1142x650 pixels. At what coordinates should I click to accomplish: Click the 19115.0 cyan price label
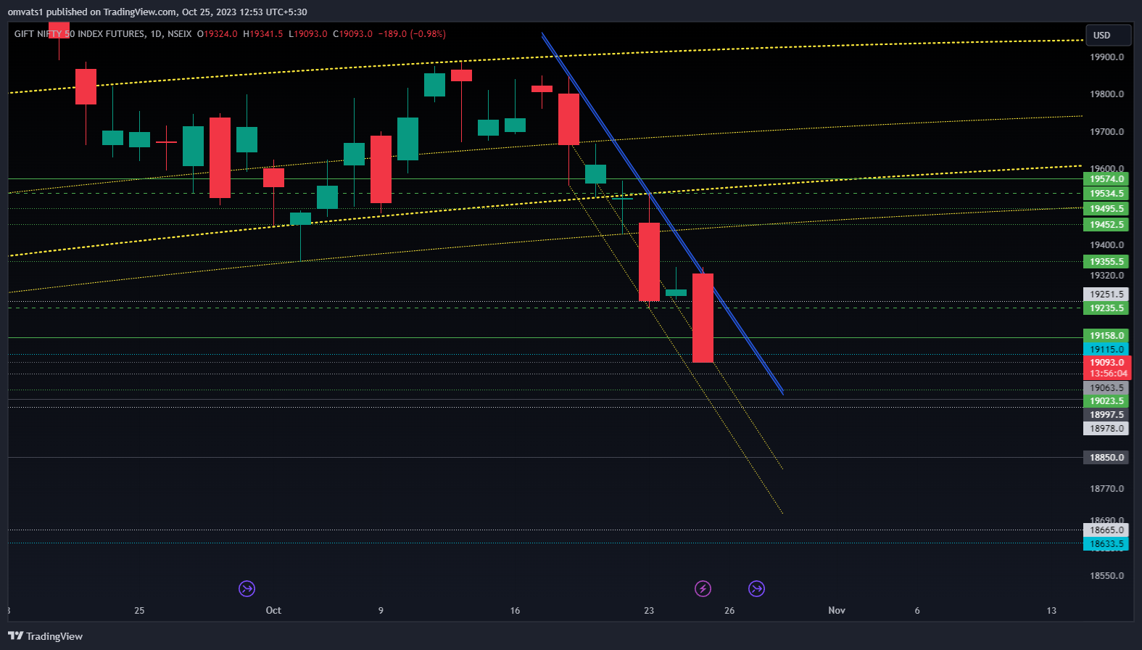[1106, 350]
